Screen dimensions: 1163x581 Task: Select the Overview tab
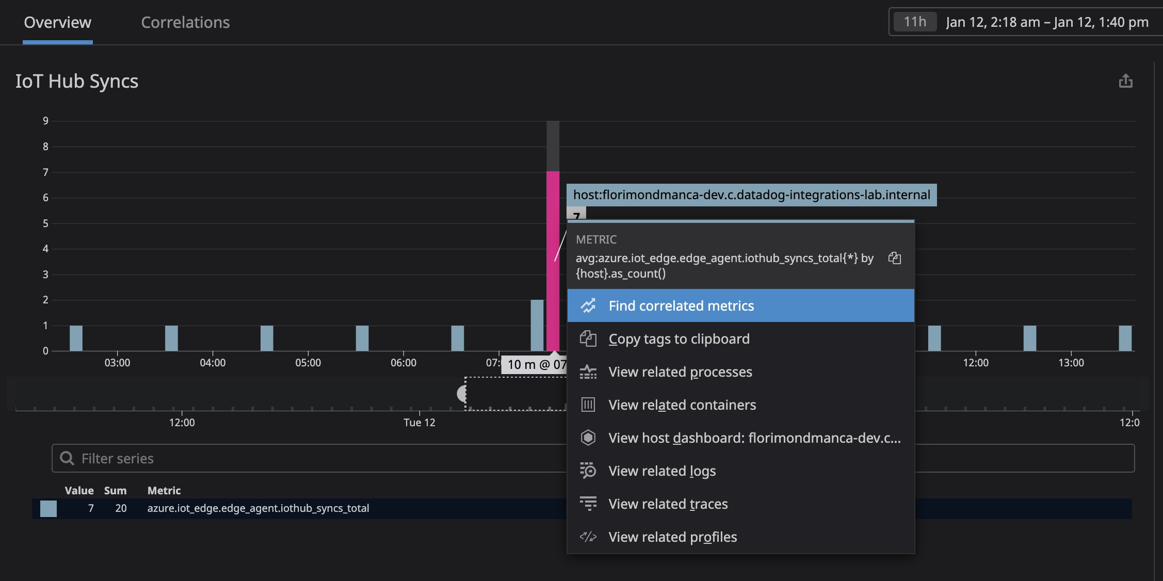pyautogui.click(x=57, y=22)
